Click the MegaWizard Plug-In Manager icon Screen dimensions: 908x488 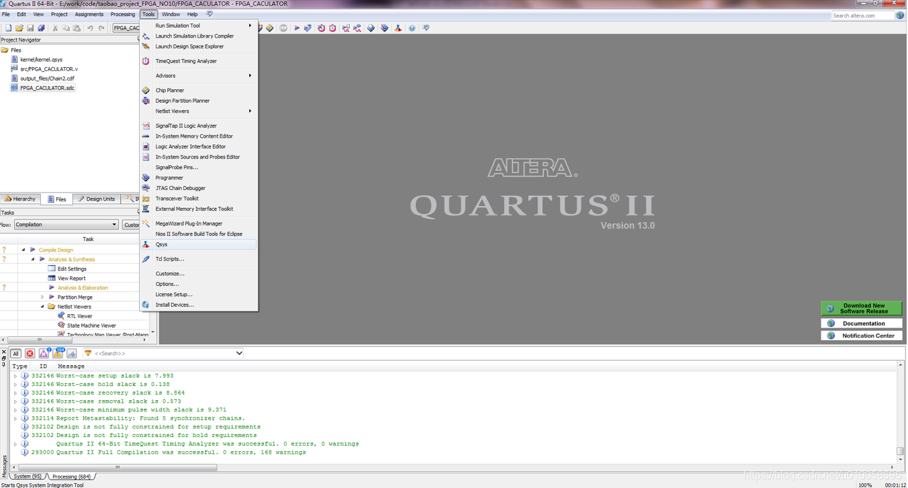pos(146,224)
